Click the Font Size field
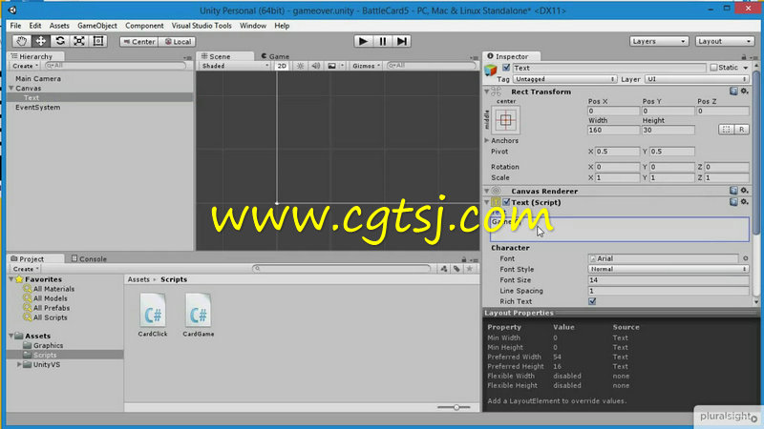The height and width of the screenshot is (429, 764). tap(668, 279)
